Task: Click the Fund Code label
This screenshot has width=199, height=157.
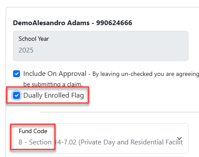Action: coord(33,131)
